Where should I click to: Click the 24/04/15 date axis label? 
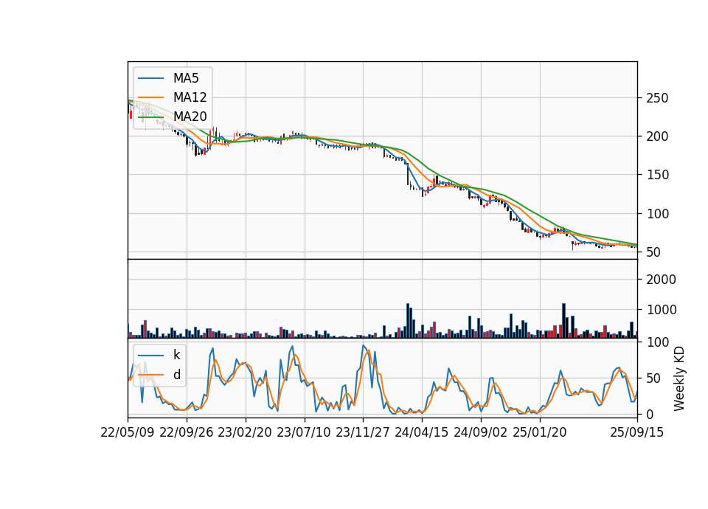click(421, 432)
